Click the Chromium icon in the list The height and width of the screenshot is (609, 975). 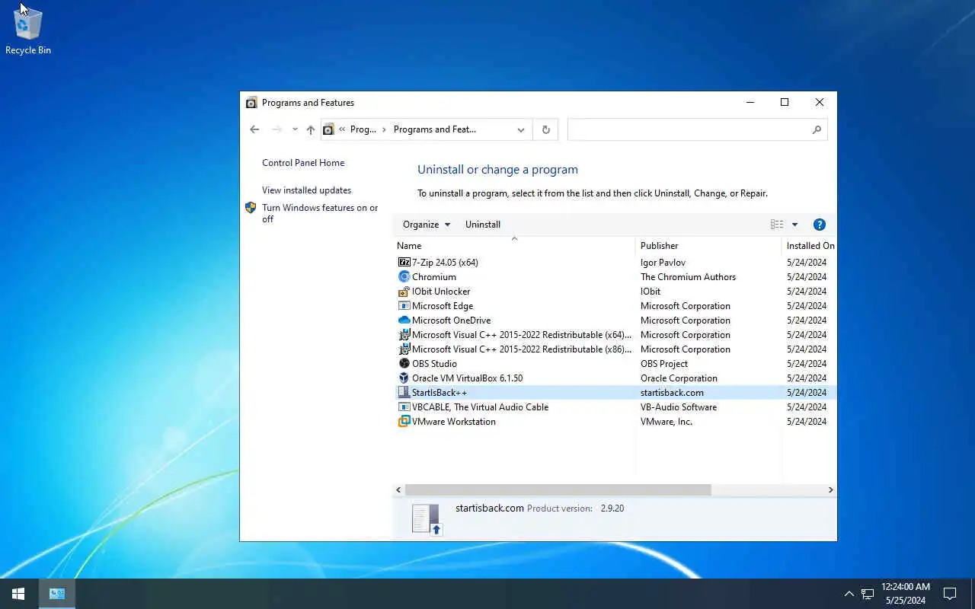[404, 277]
